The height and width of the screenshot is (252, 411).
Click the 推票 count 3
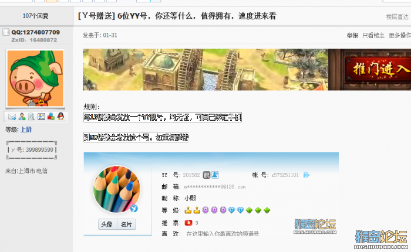tap(197, 223)
